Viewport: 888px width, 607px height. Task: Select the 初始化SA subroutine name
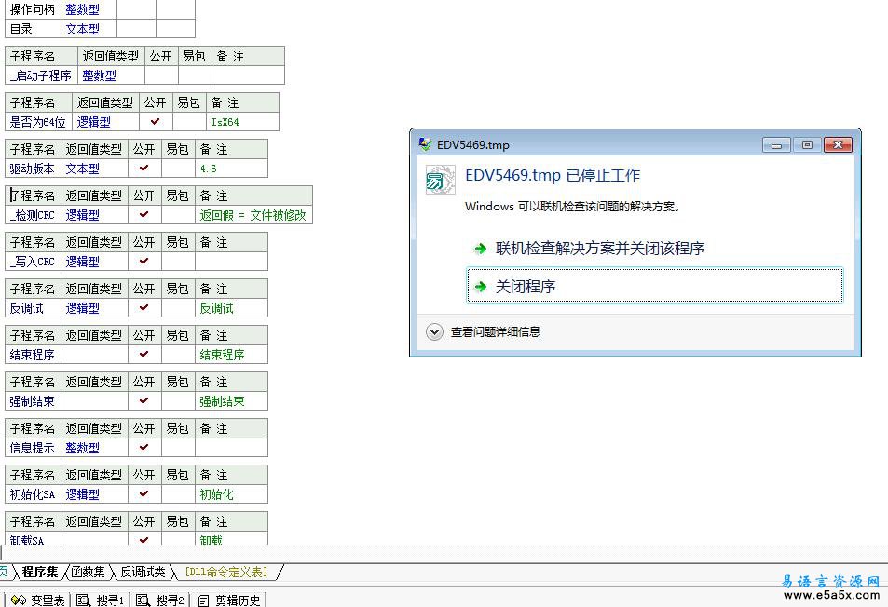point(33,493)
